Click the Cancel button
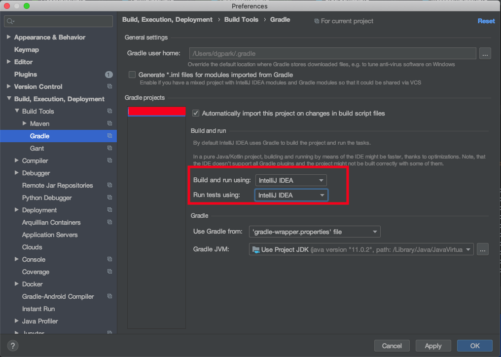501x357 pixels. 392,346
